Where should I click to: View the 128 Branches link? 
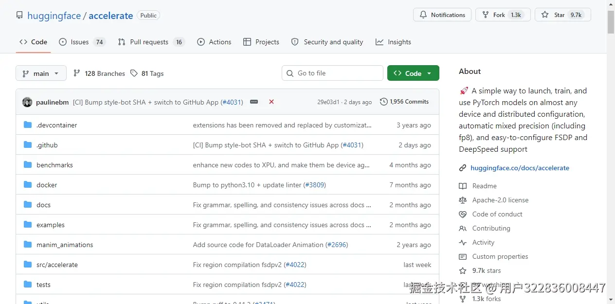pyautogui.click(x=99, y=73)
